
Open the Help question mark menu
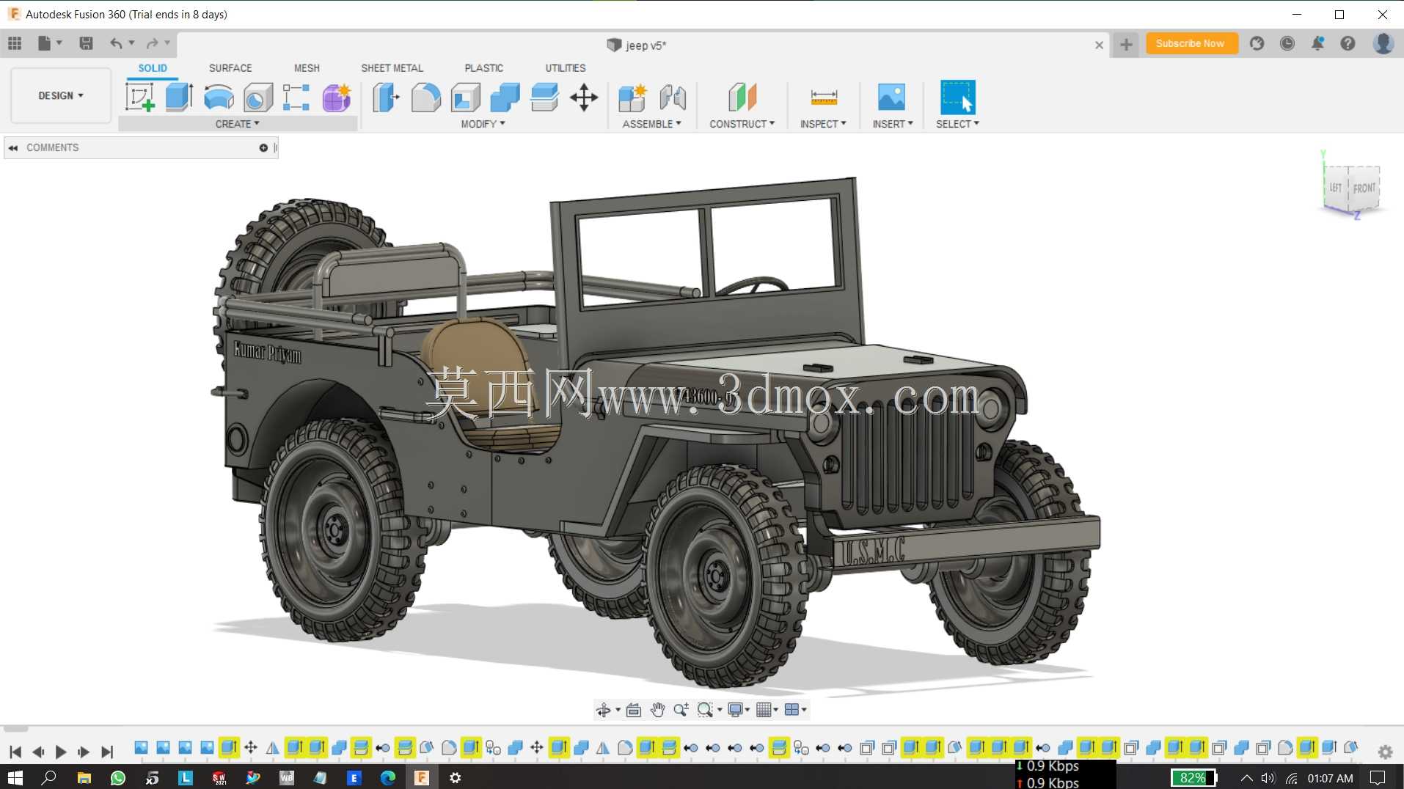(1348, 43)
